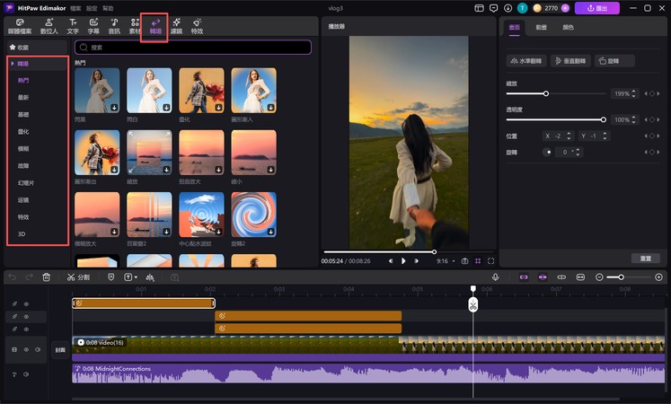
Task: Select the 3D transition category
Action: 22,233
